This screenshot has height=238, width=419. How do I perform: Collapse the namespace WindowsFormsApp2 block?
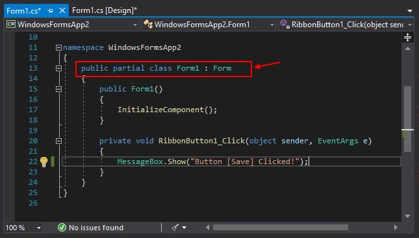(58, 48)
